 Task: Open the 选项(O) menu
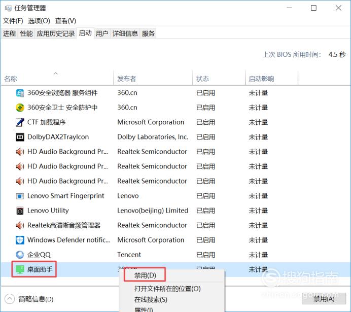tap(39, 21)
